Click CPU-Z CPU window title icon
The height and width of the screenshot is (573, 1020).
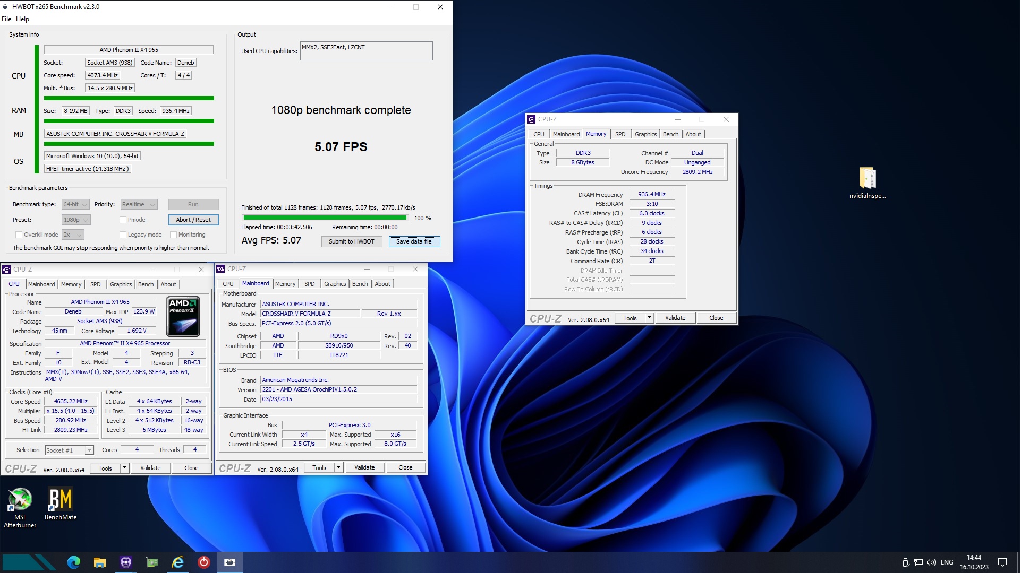[x=6, y=270]
